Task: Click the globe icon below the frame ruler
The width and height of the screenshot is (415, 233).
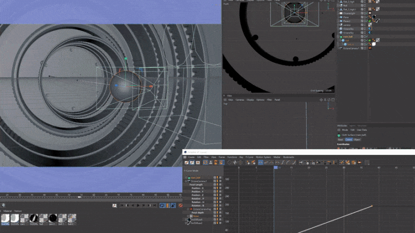Action: click(x=3, y=205)
